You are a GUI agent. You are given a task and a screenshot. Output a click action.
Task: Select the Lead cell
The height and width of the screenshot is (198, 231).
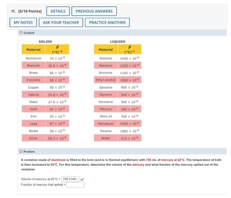(x=33, y=124)
